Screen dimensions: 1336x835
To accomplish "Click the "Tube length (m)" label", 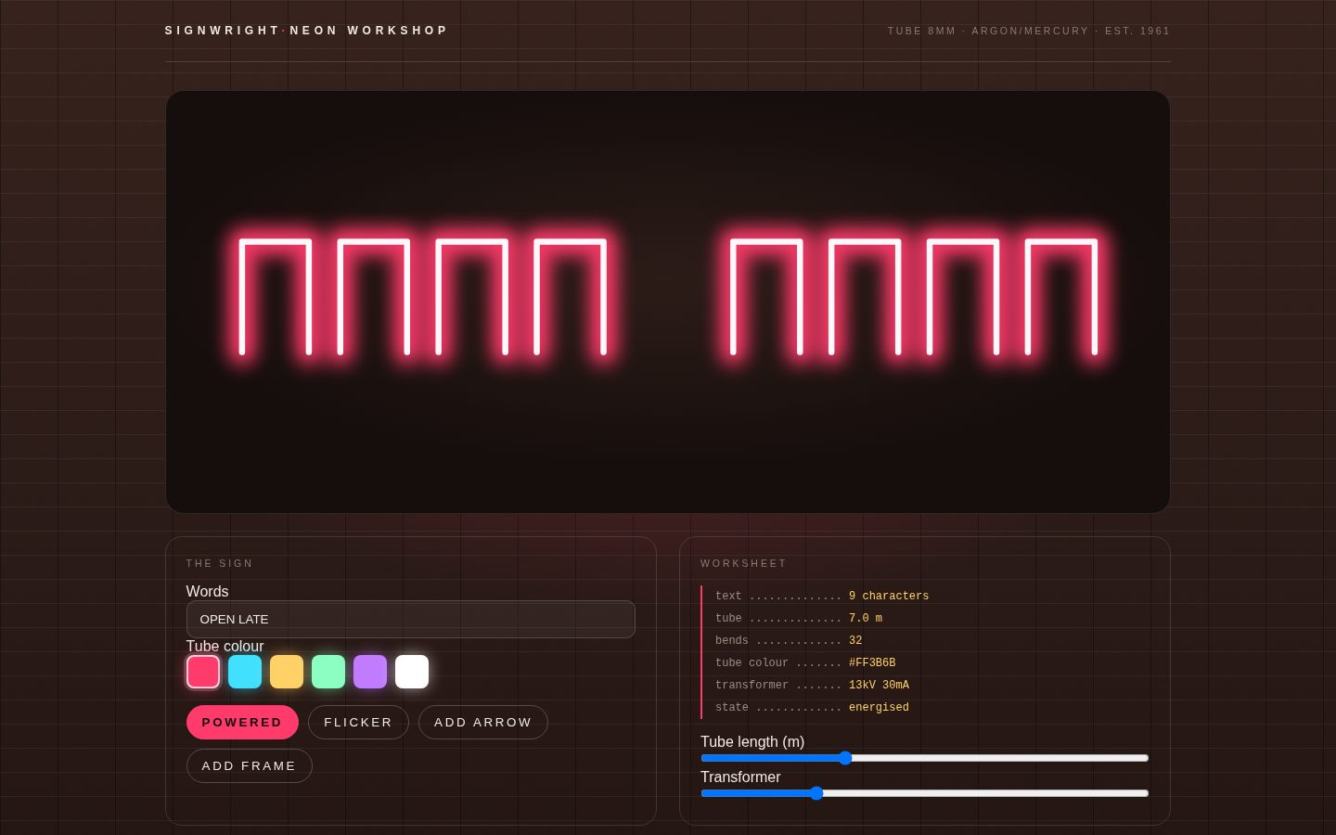I will 752,742.
